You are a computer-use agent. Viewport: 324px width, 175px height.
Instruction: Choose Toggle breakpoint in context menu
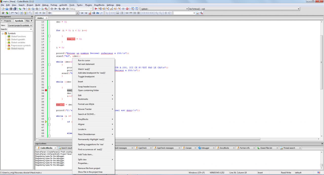click(x=94, y=77)
